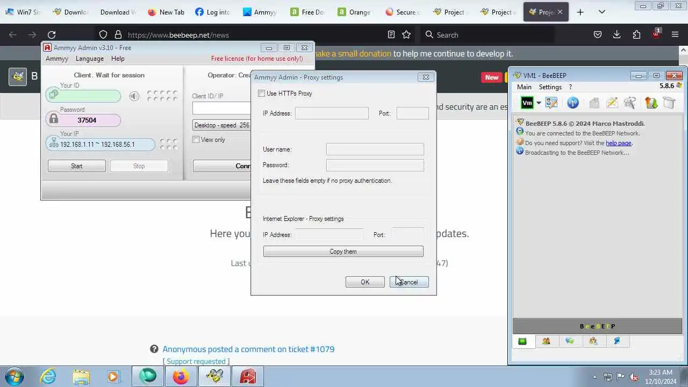
Task: Switch to the users tab in BeeBEEP
Action: (546, 341)
